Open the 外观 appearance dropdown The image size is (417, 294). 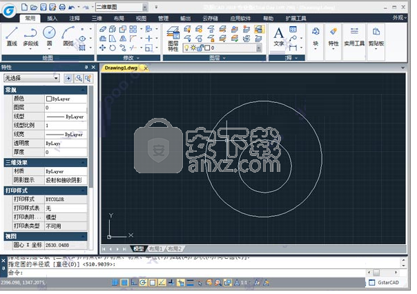tap(400, 18)
